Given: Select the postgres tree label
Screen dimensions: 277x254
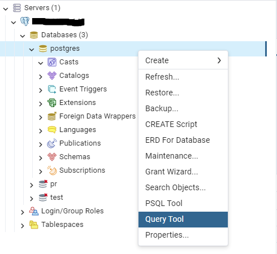Looking at the screenshot, I should click(65, 49).
